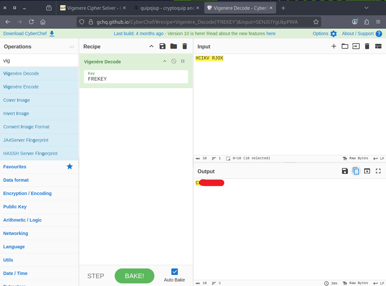Load a recipe with the folder icon
This screenshot has height=286, width=386.
click(174, 46)
